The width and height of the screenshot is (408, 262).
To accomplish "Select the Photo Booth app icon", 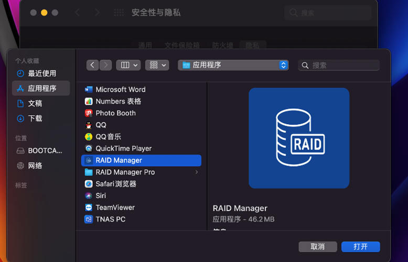I will click(x=89, y=113).
